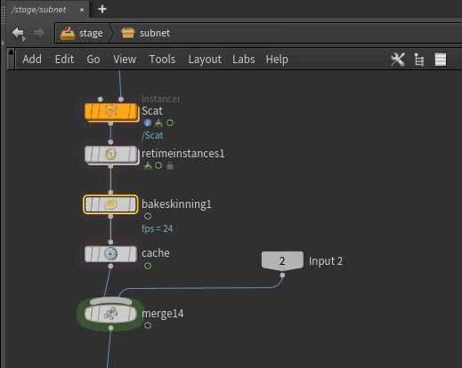Go to subnet in path bar
Viewport: 462px width, 368px height.
coord(146,33)
